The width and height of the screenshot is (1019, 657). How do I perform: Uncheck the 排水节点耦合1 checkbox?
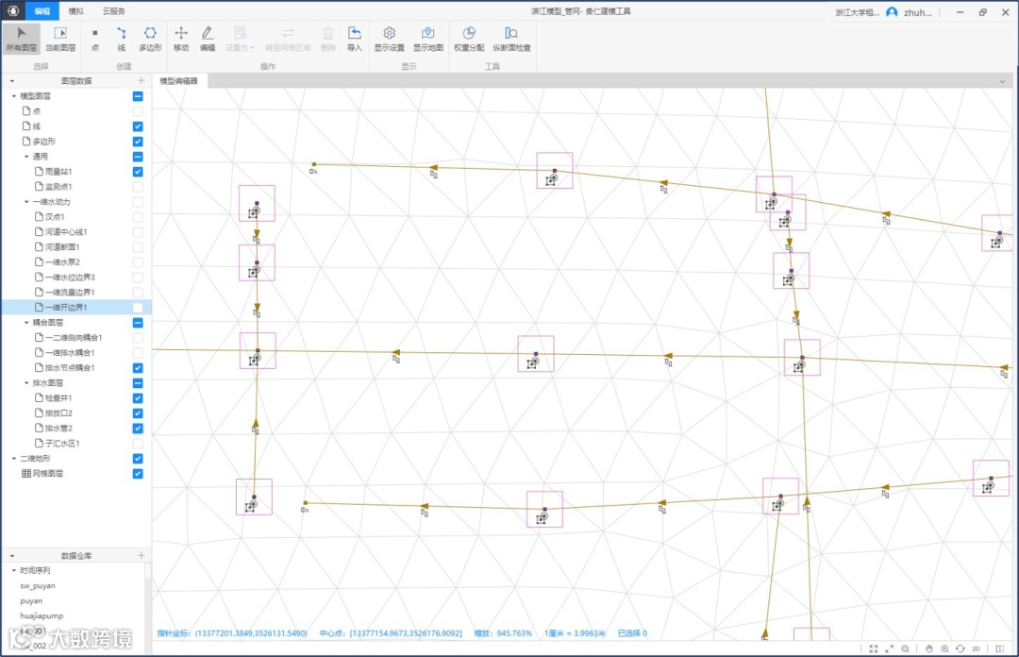pos(138,367)
